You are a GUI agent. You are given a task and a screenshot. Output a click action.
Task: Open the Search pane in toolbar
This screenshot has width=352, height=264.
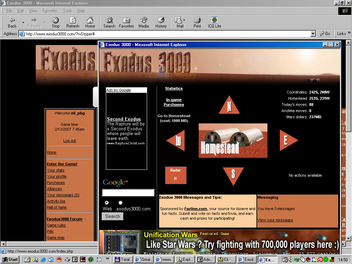coord(109,22)
